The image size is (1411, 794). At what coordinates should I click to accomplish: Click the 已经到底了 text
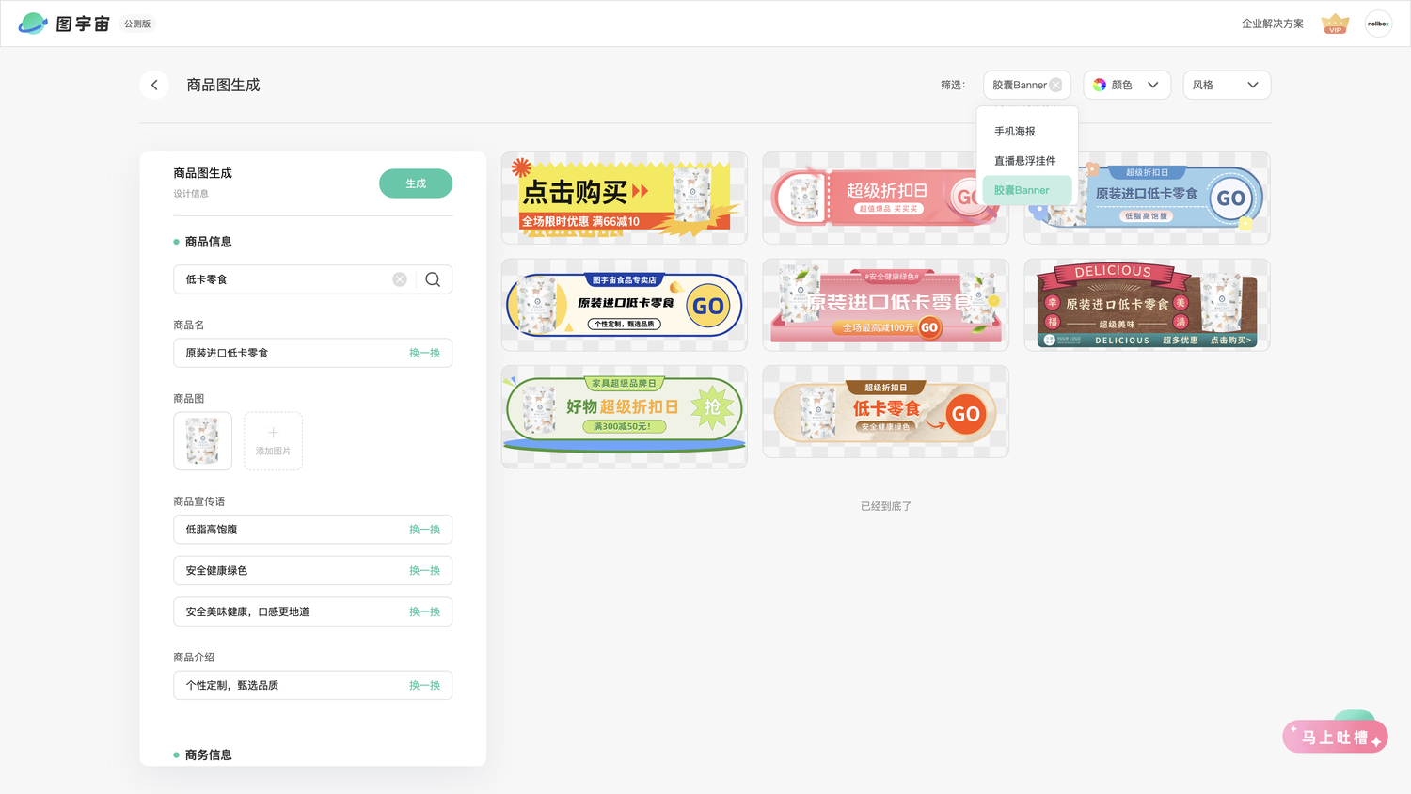[x=886, y=506]
